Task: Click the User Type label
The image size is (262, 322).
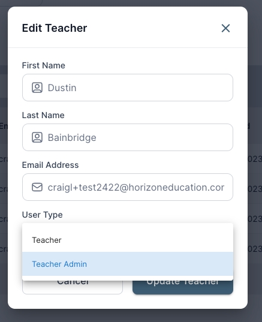Action: (x=43, y=215)
